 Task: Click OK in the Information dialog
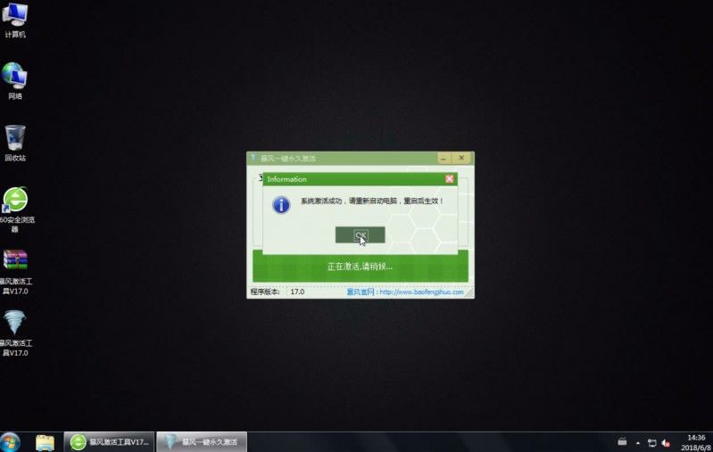point(361,234)
